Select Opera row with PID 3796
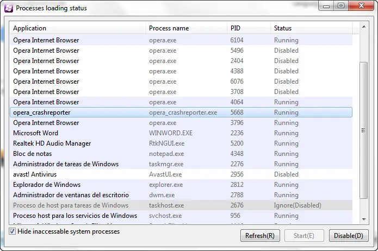378x251 pixels. pos(181,123)
